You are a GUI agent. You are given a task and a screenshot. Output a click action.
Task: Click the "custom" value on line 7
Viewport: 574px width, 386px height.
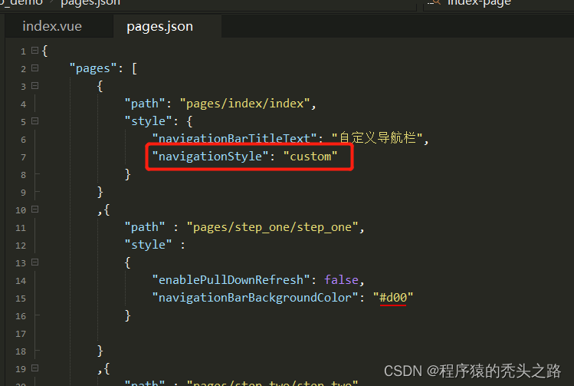point(310,157)
